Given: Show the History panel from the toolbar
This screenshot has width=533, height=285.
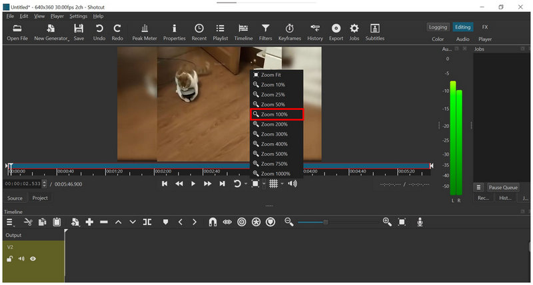Looking at the screenshot, I should 315,33.
